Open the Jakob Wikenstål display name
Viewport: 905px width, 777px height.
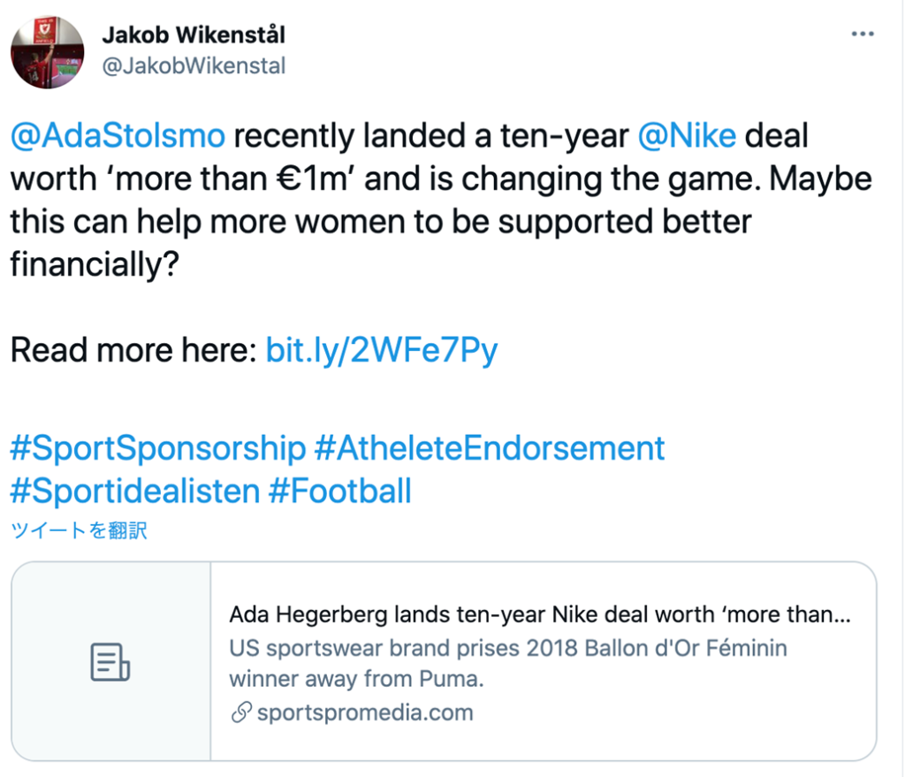(x=194, y=35)
